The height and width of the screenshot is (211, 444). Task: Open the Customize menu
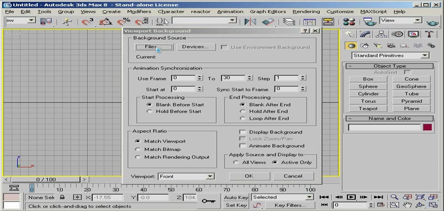tap(340, 12)
